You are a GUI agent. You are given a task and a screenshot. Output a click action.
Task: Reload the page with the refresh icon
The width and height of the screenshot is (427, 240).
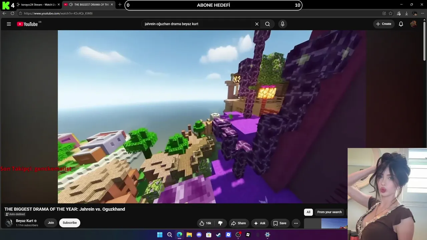pos(12,13)
